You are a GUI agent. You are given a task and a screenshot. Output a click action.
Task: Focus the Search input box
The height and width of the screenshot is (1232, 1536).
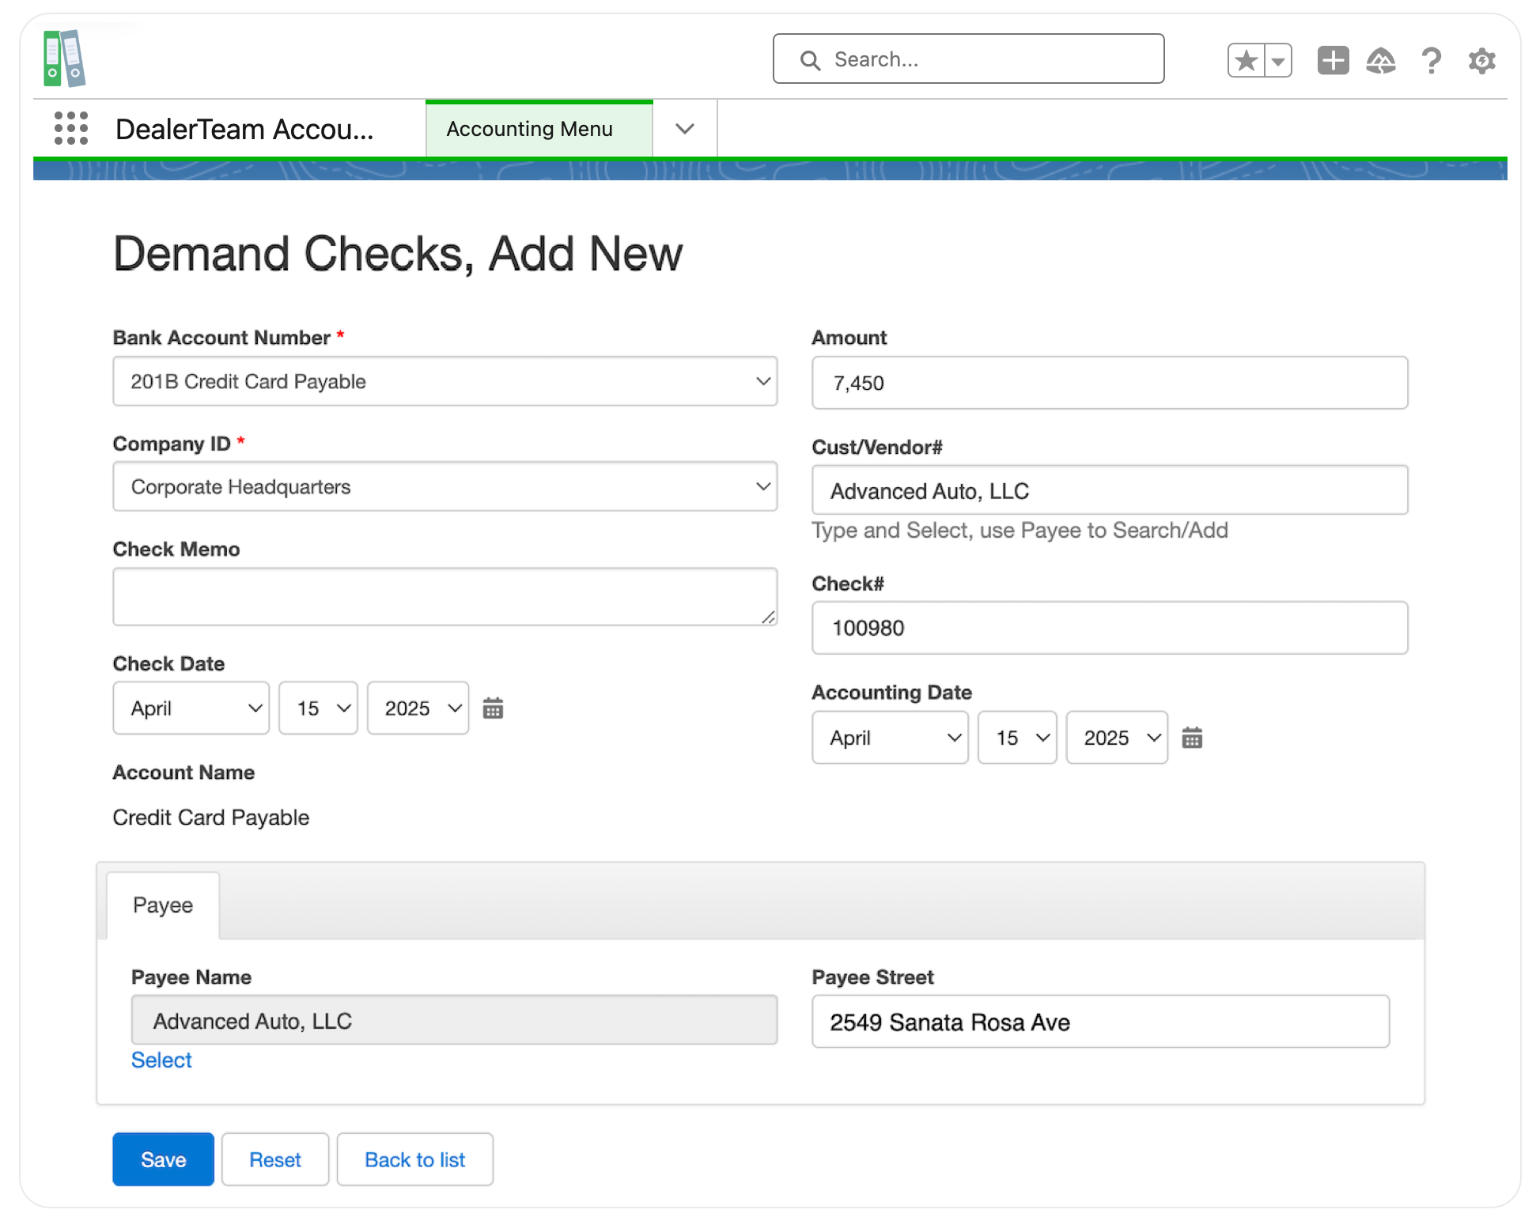[968, 59]
